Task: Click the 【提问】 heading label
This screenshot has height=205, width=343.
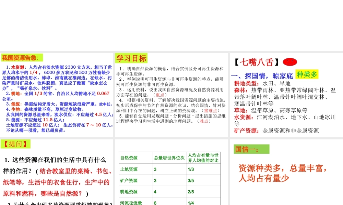Action: [x=15, y=144]
